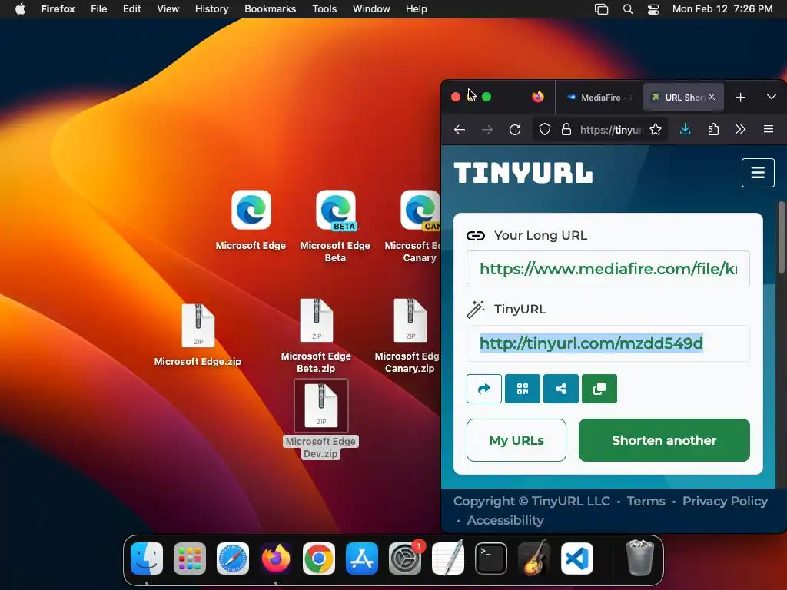The width and height of the screenshot is (787, 590).
Task: Open Control Center in menu bar
Action: click(653, 9)
